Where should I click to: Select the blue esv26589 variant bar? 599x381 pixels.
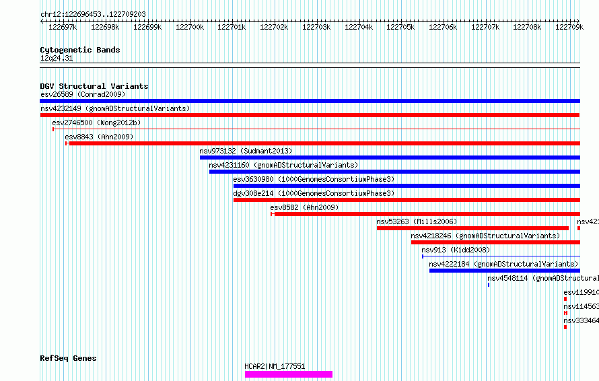[x=310, y=101]
